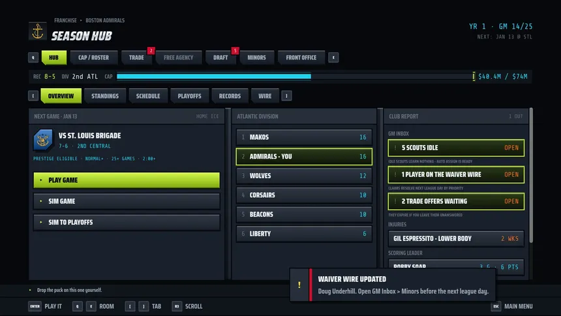Click the Boston Admirals breadcrumb
Screen dimensions: 561x316
pos(105,20)
